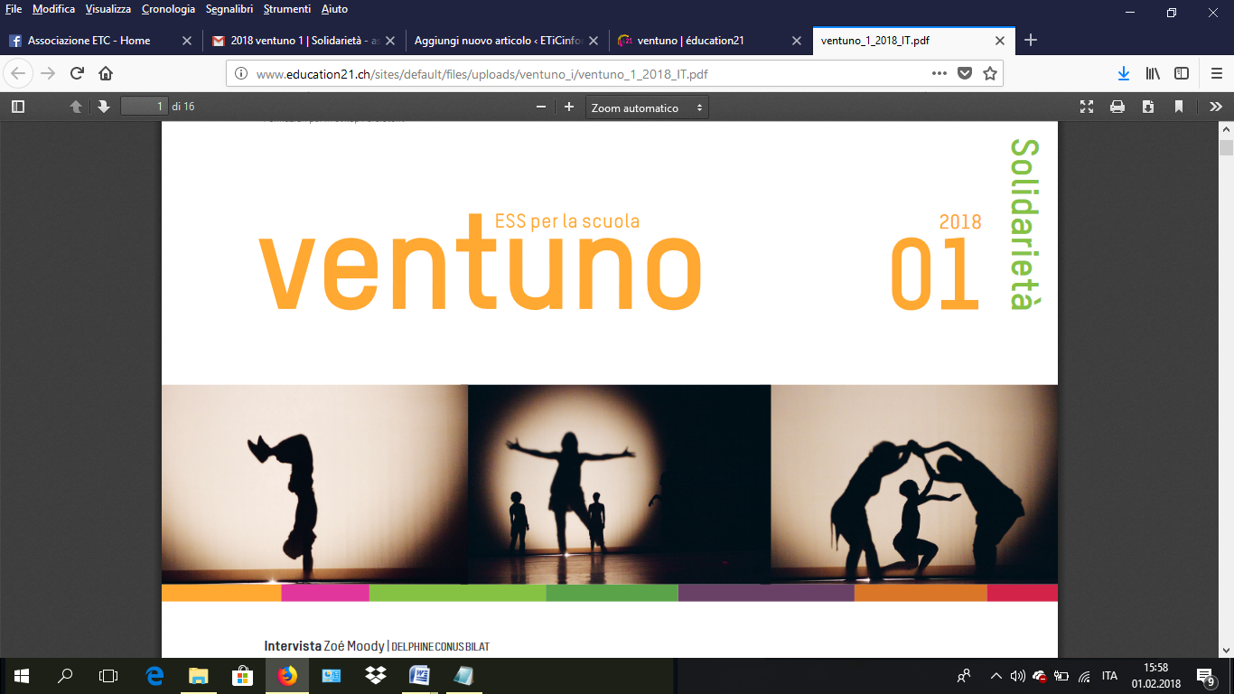Screen dimensions: 1234x694
Task: Open the Firefox home page
Action: 106,73
